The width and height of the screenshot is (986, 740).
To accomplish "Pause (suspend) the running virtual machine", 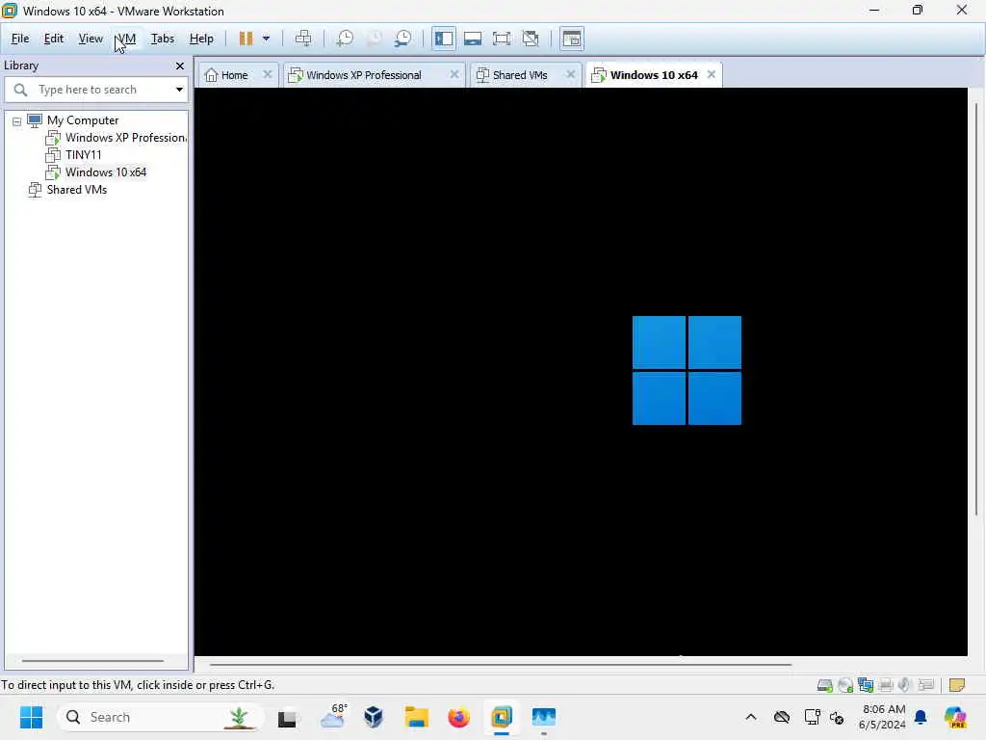I will pos(246,39).
